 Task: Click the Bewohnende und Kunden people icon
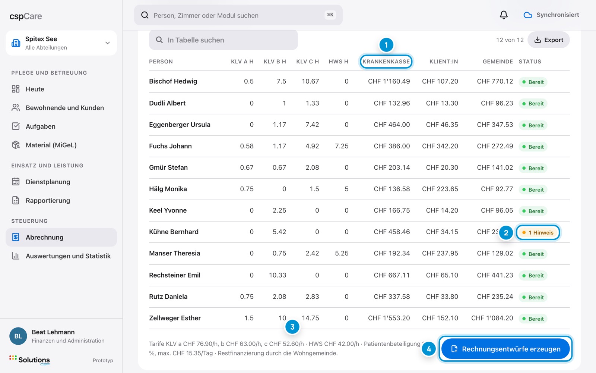point(16,107)
